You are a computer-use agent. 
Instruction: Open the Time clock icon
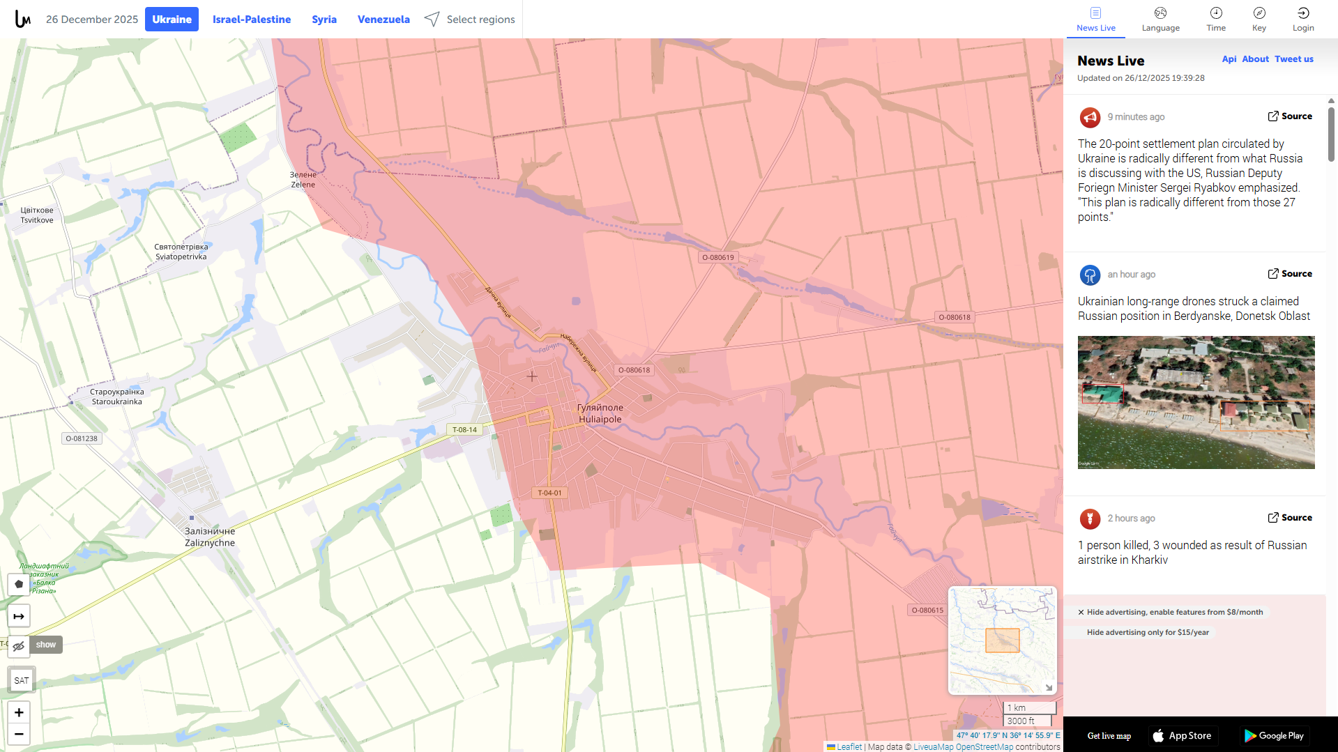(1216, 13)
